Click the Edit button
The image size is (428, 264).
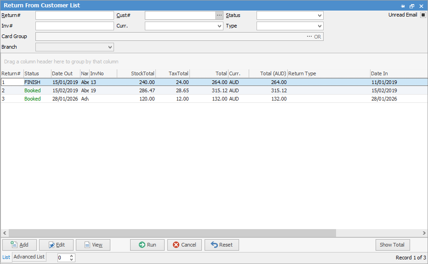[56, 245]
